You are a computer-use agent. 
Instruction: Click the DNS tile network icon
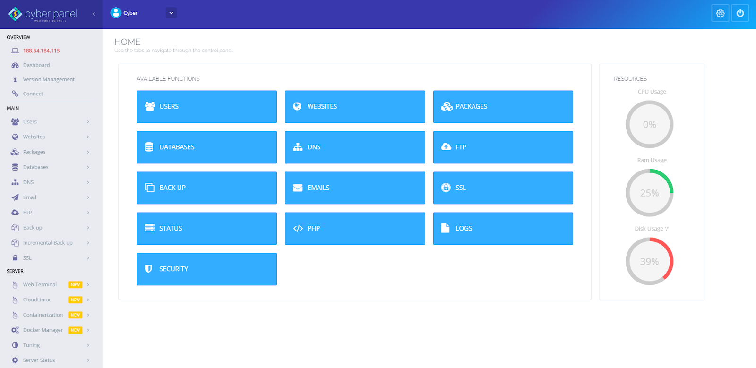coord(298,147)
